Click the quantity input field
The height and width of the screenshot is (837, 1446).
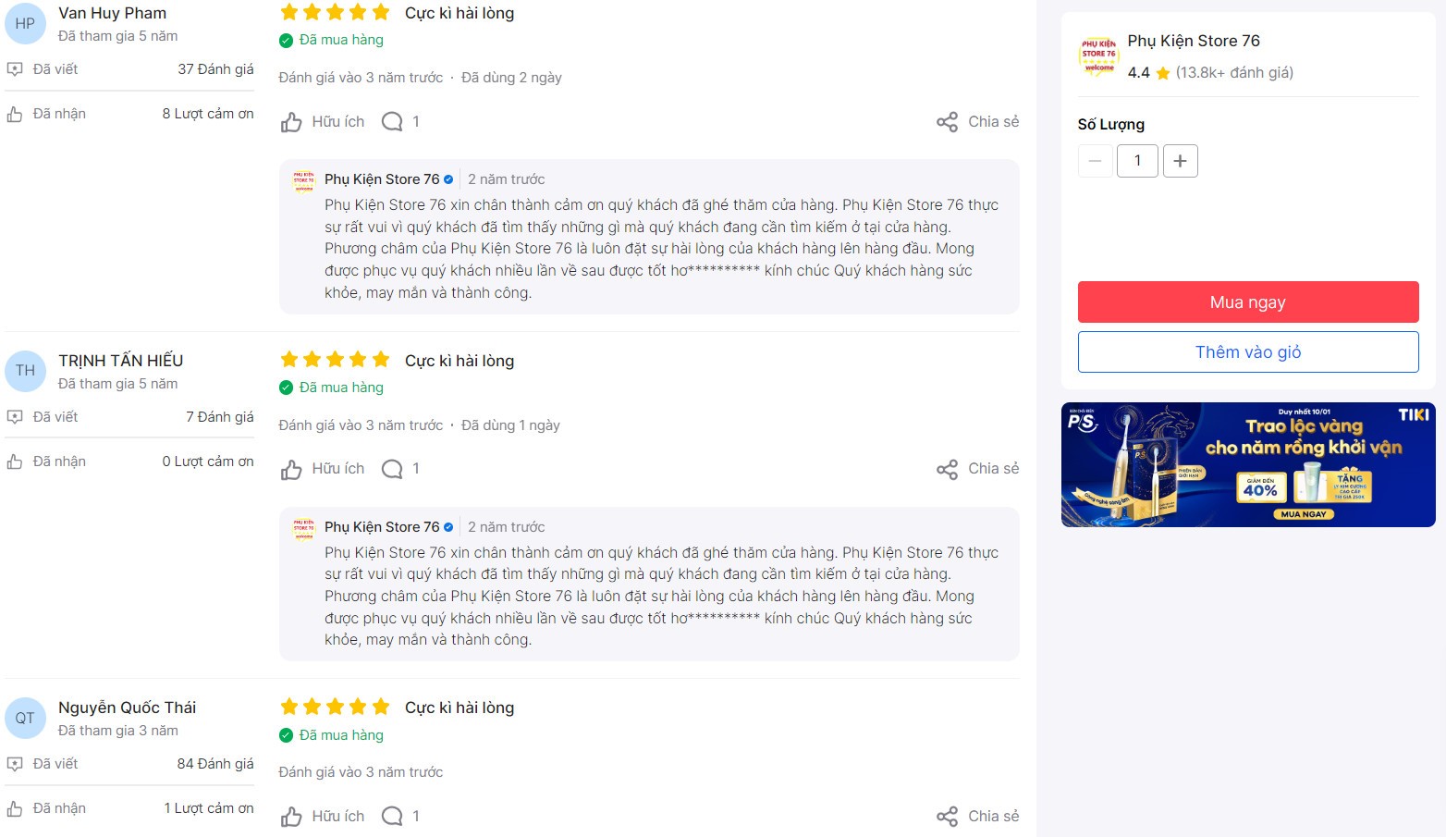point(1137,161)
